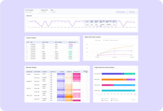Go to next legend page arrow

click(135, 99)
